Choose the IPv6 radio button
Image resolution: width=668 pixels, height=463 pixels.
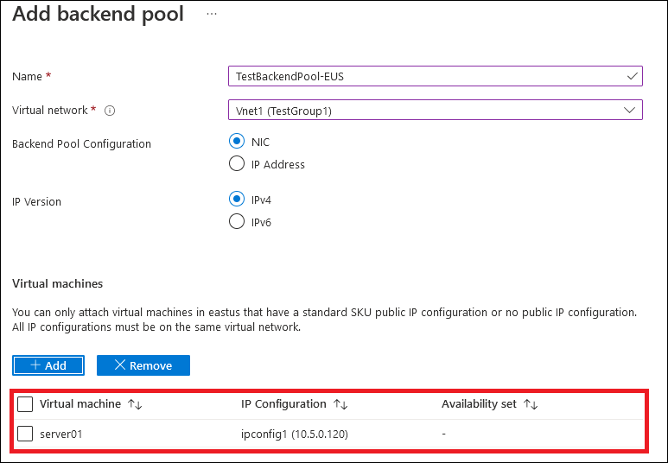[237, 221]
